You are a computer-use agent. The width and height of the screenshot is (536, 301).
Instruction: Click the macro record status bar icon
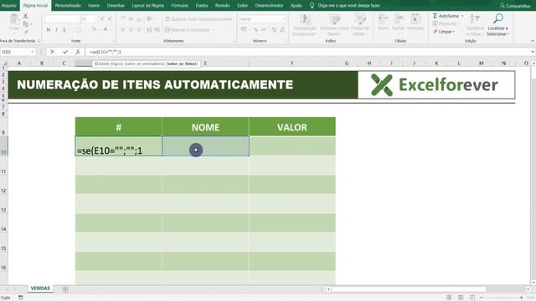coord(20,298)
